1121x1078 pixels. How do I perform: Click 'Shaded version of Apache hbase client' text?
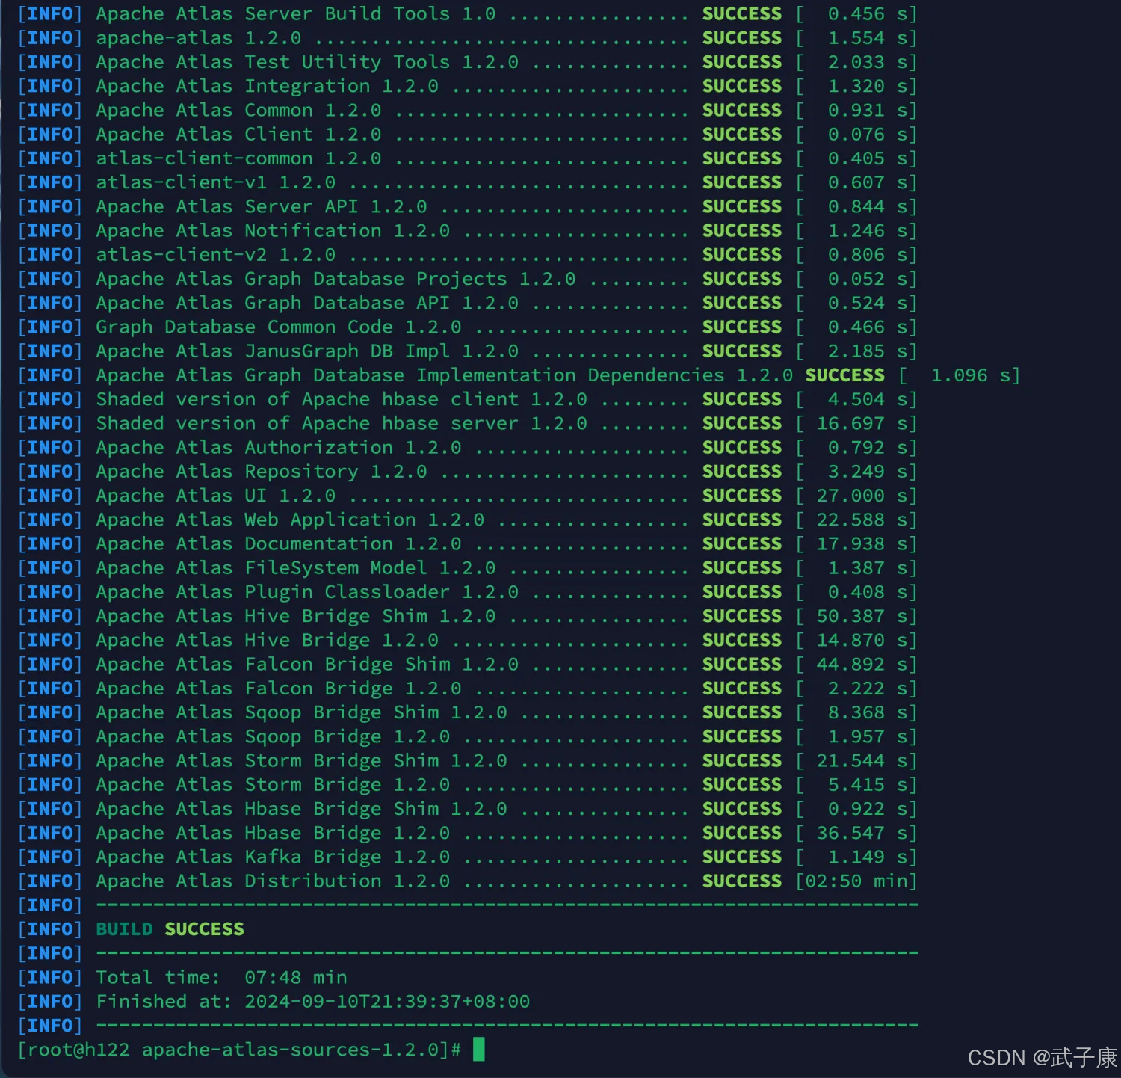(x=307, y=400)
